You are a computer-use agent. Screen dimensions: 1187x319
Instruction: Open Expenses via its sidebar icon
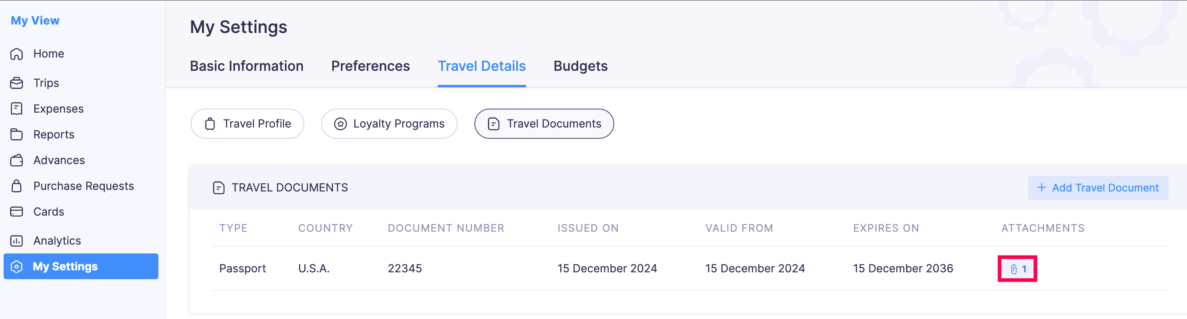(x=17, y=109)
